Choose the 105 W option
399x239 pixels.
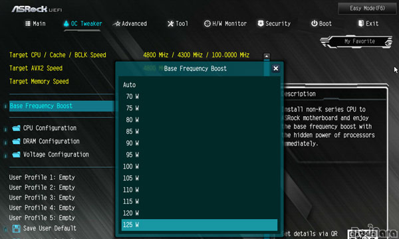click(199, 179)
